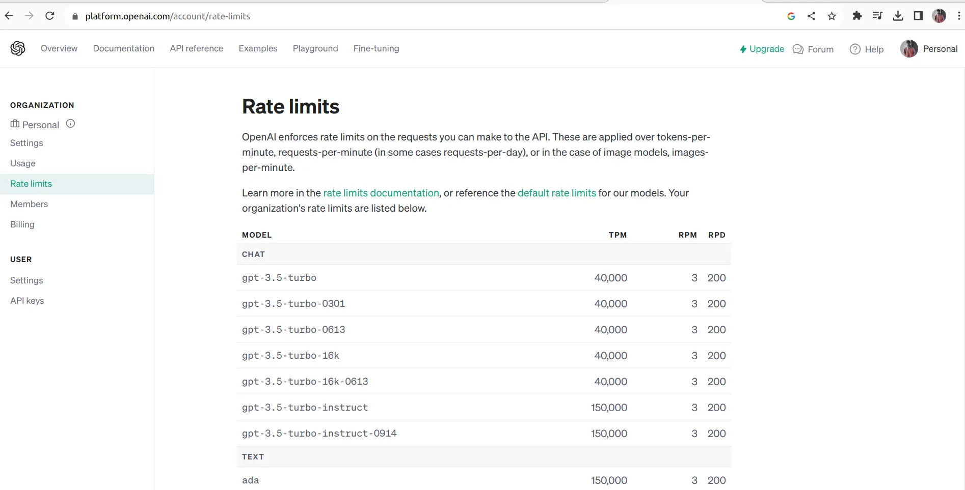Screen dimensions: 965x490
Task: Open the Overview nav item
Action: click(x=59, y=48)
